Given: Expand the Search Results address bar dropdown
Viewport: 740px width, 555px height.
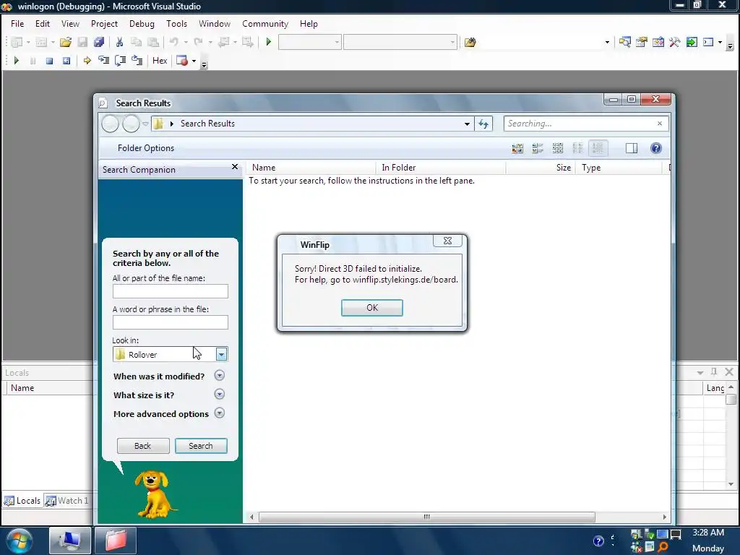Looking at the screenshot, I should (467, 124).
